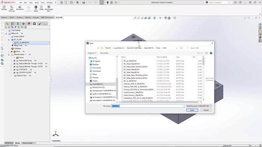The width and height of the screenshot is (262, 147).
Task: Click the File name input field
Action: click(148, 106)
